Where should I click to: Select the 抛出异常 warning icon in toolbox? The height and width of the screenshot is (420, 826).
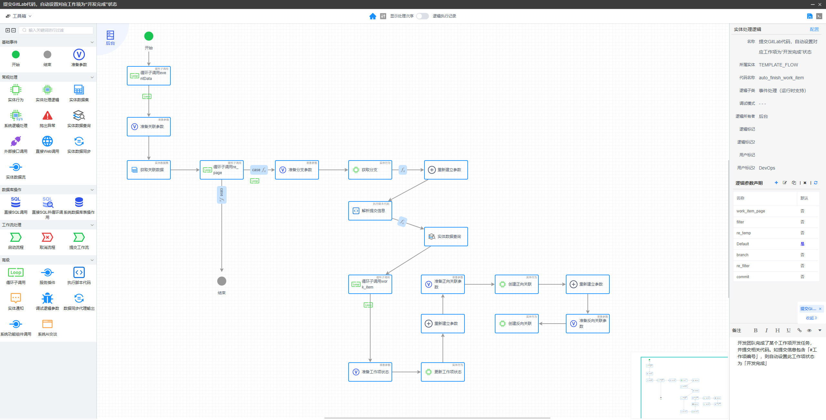(x=47, y=115)
